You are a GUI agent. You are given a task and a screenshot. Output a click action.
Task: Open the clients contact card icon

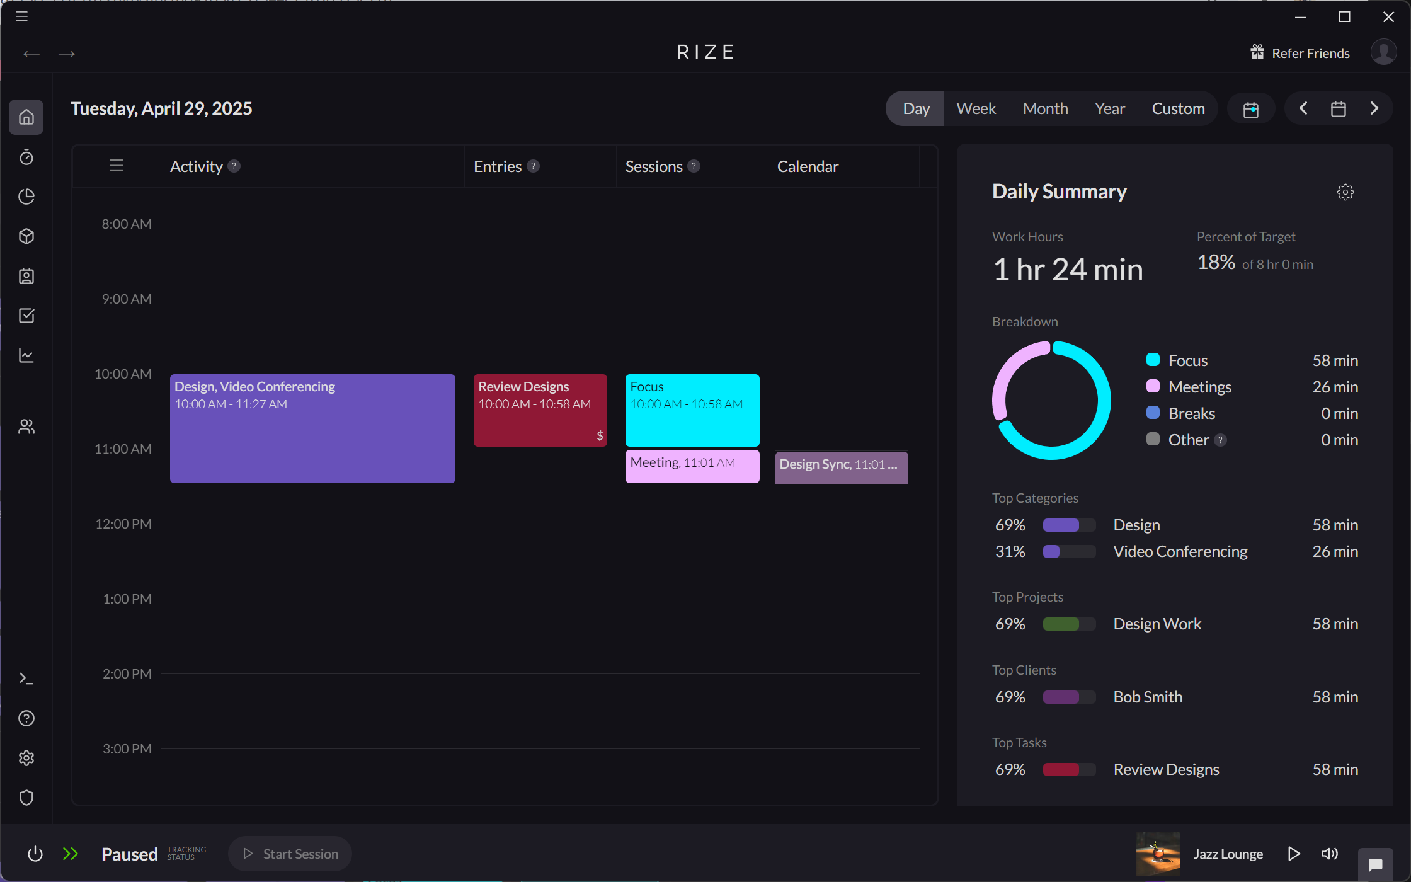click(x=26, y=276)
